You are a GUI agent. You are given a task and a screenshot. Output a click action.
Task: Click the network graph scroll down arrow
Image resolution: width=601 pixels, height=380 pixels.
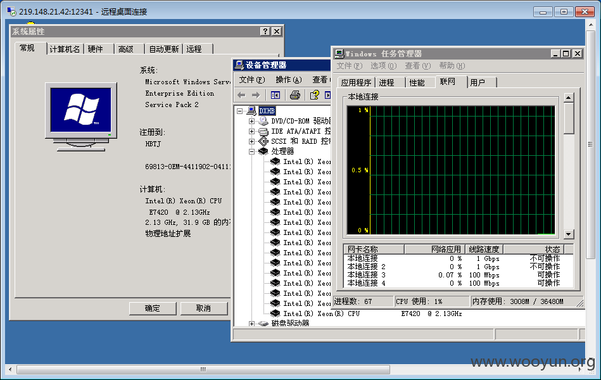(569, 234)
